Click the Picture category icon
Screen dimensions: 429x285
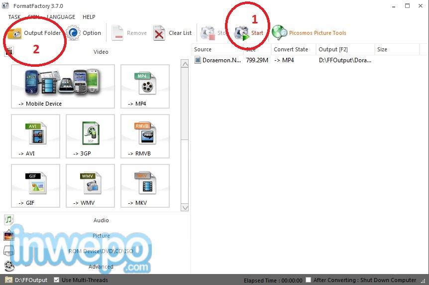click(x=9, y=235)
